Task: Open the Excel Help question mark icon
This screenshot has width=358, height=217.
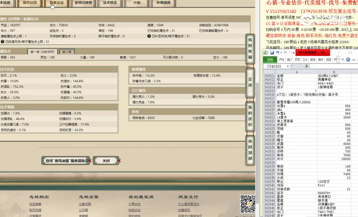Action: (348, 60)
